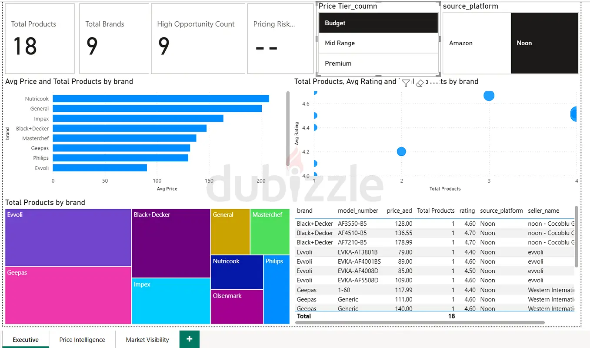This screenshot has width=590, height=348.
Task: Open the Market Visibility tab
Action: pos(147,340)
